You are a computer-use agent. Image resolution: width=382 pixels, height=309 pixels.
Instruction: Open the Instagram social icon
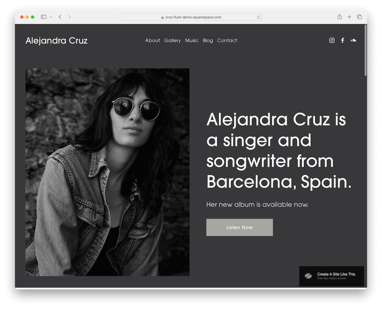point(332,40)
